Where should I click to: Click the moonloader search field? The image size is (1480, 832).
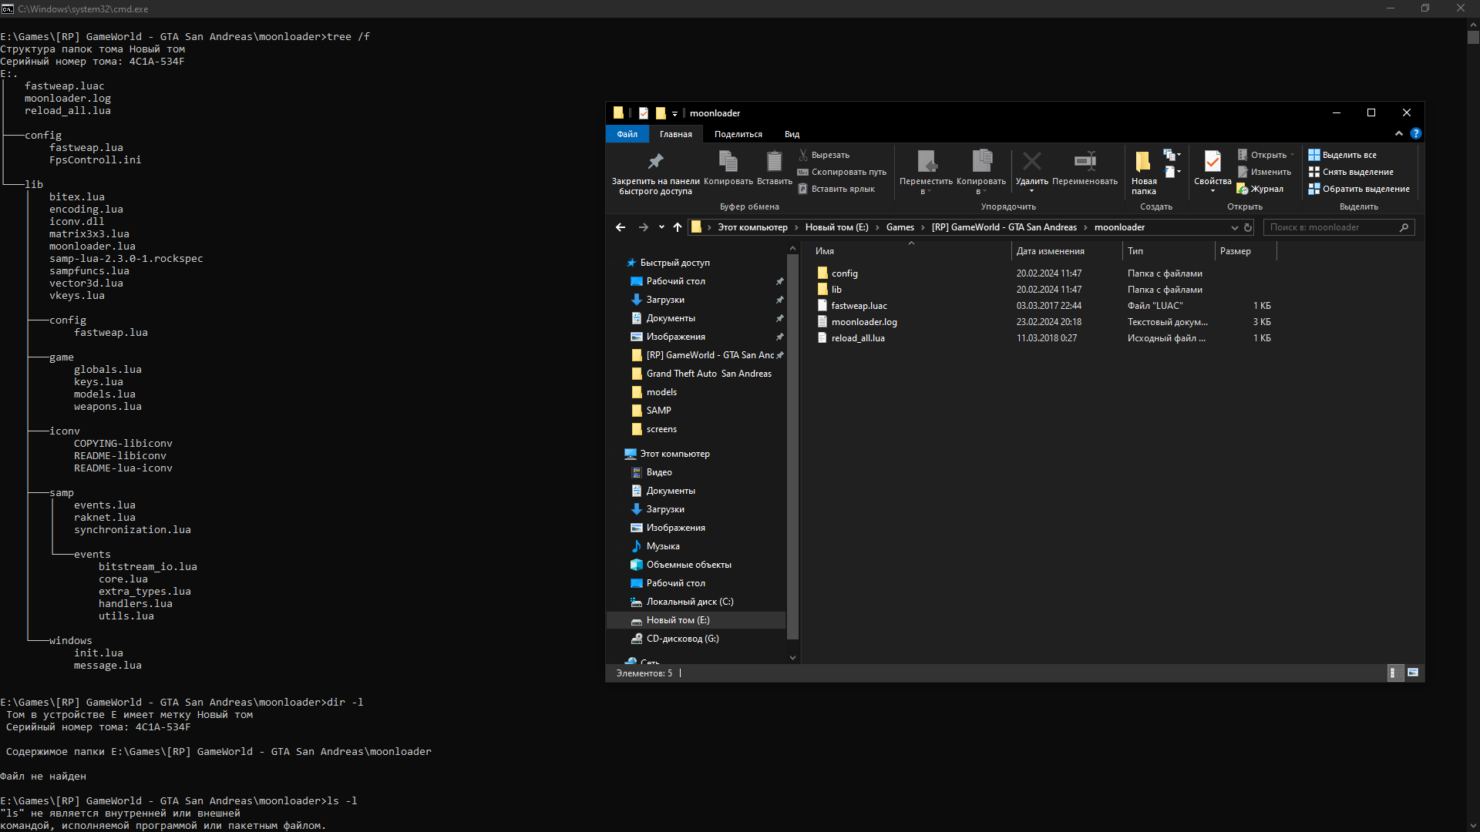(1332, 227)
